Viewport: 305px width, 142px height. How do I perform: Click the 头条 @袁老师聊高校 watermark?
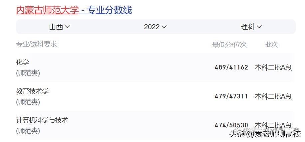[x=265, y=134]
